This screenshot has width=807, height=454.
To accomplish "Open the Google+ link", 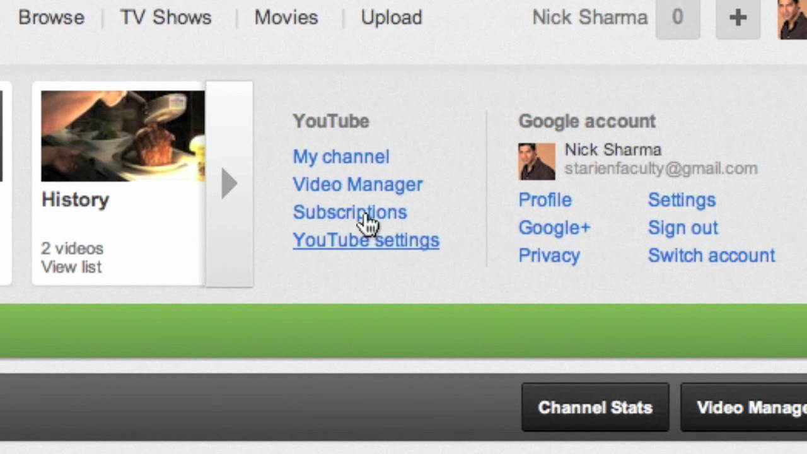I will 554,228.
